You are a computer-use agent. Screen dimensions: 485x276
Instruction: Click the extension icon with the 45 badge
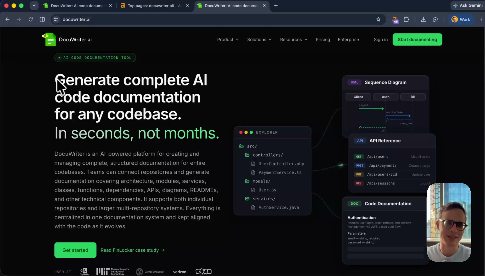[x=395, y=20]
